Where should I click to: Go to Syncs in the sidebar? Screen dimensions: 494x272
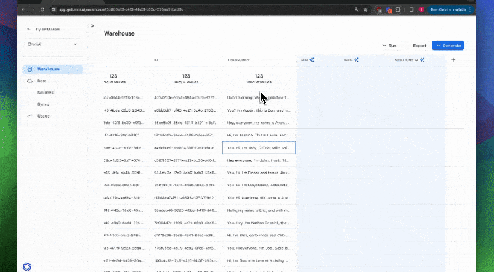[x=43, y=104]
